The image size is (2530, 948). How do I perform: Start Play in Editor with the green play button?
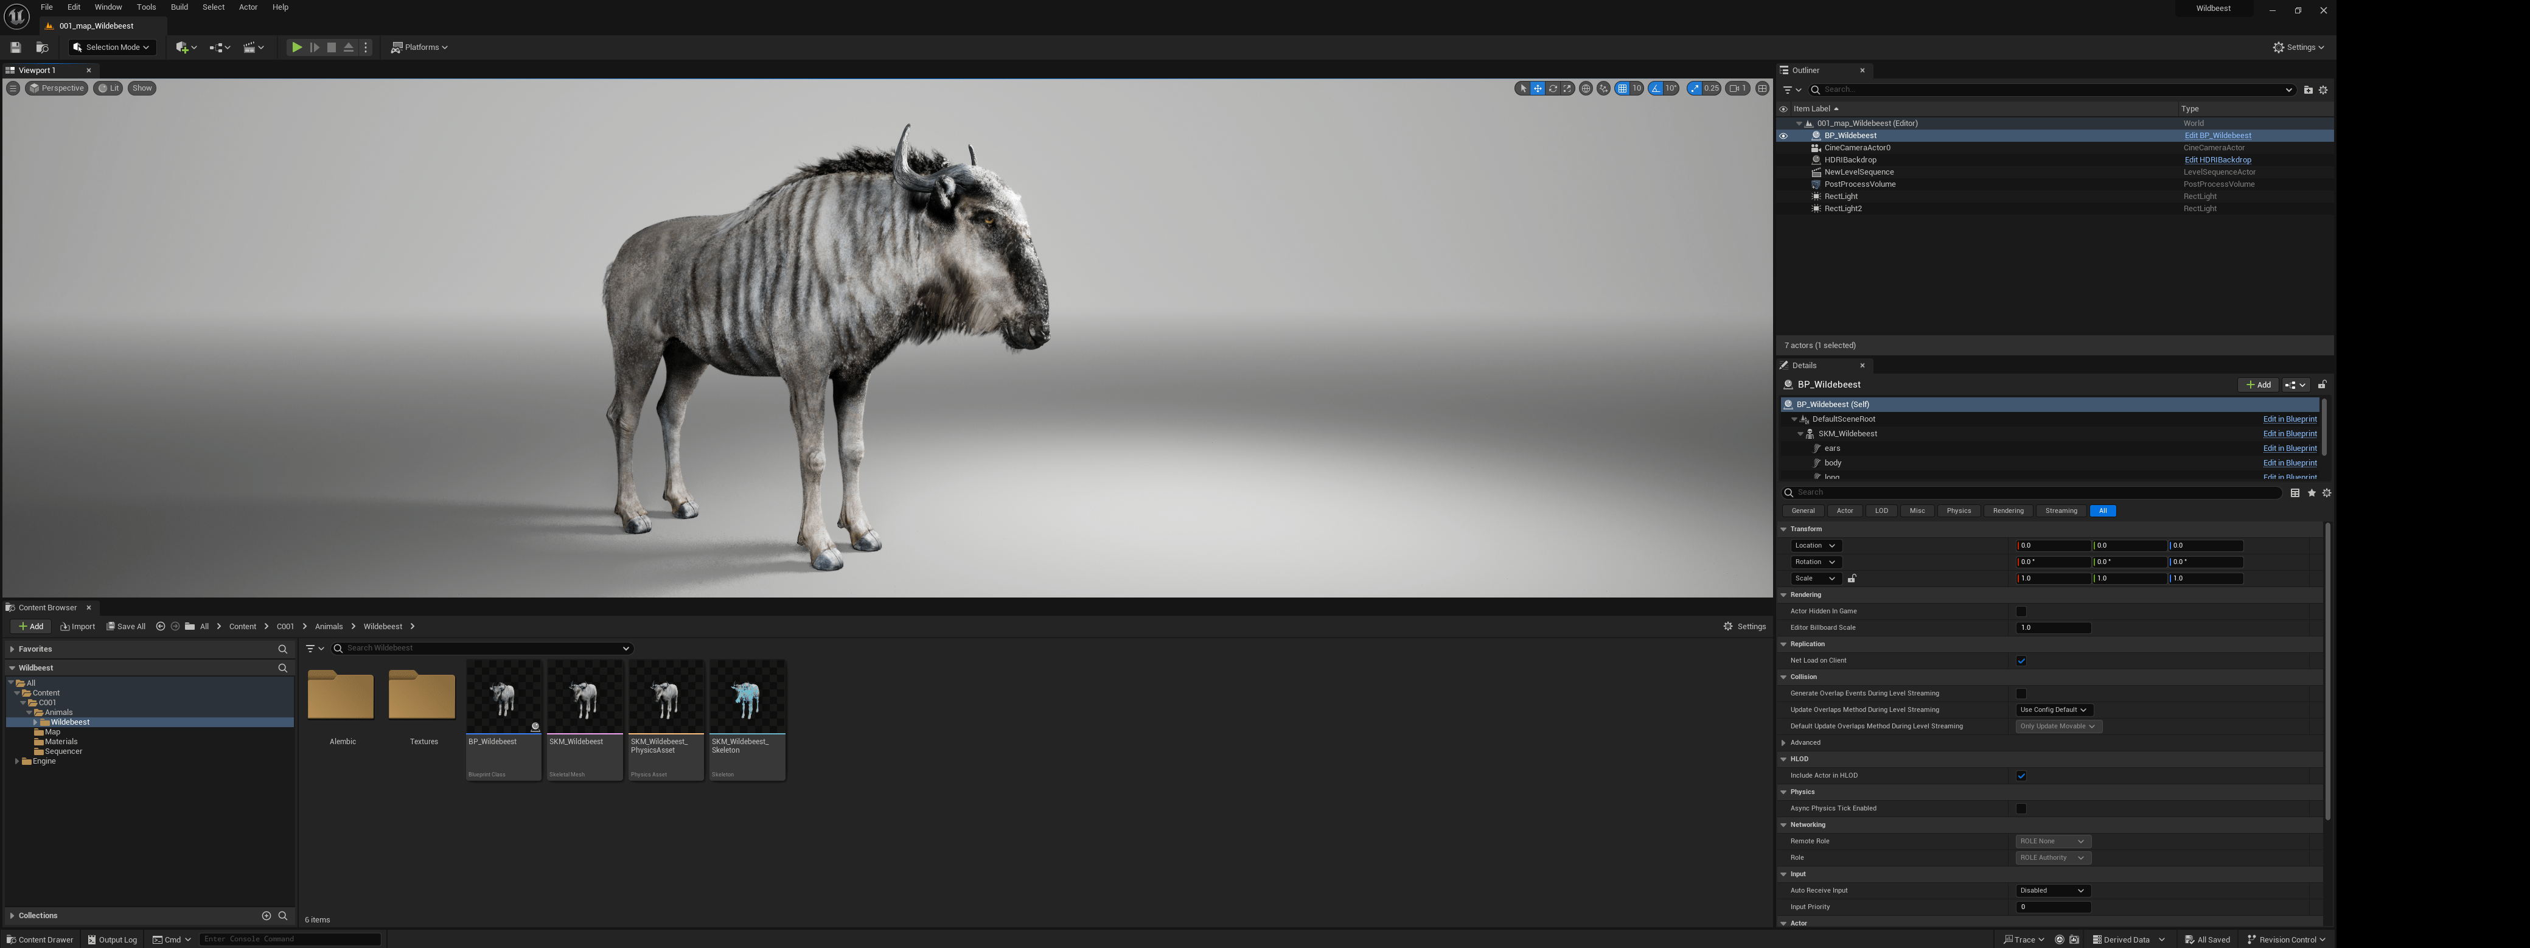click(x=296, y=47)
